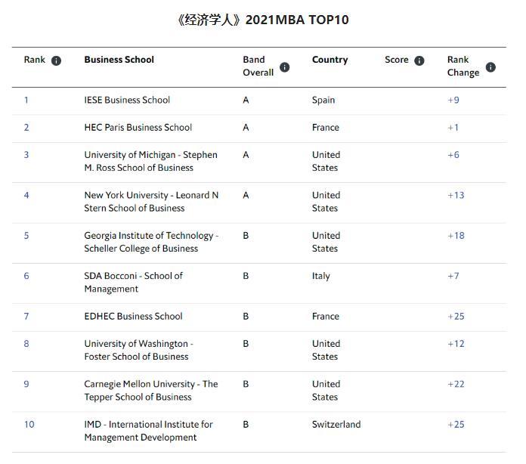Select IMD International Institute name
Image resolution: width=526 pixels, height=464 pixels.
click(x=149, y=431)
